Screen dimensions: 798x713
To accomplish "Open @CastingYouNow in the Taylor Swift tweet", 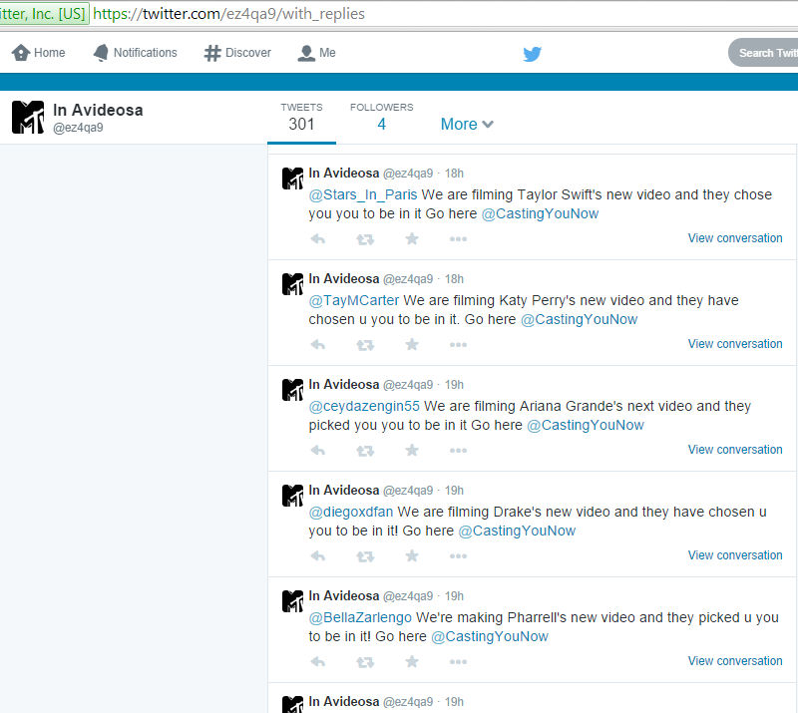I will click(x=540, y=213).
